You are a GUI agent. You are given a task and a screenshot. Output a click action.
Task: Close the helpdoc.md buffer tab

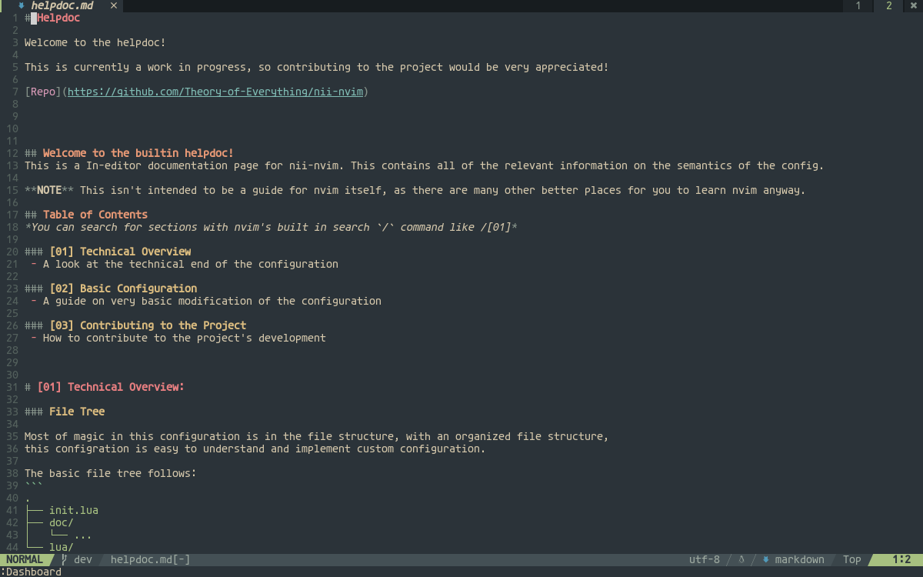[114, 5]
